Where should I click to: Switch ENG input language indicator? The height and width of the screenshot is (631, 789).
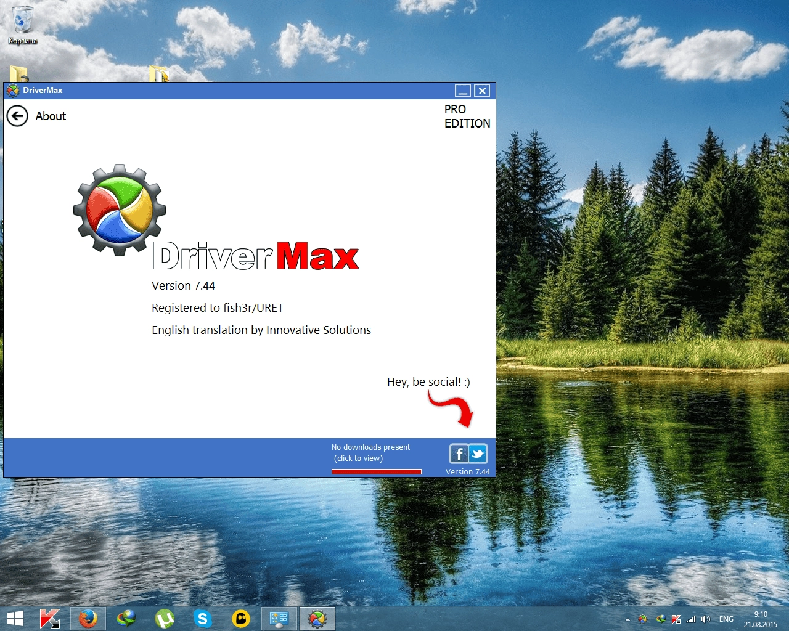click(x=727, y=619)
